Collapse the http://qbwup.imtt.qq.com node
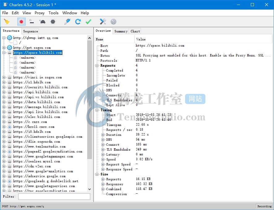This screenshot has width=274, height=210. (4, 38)
